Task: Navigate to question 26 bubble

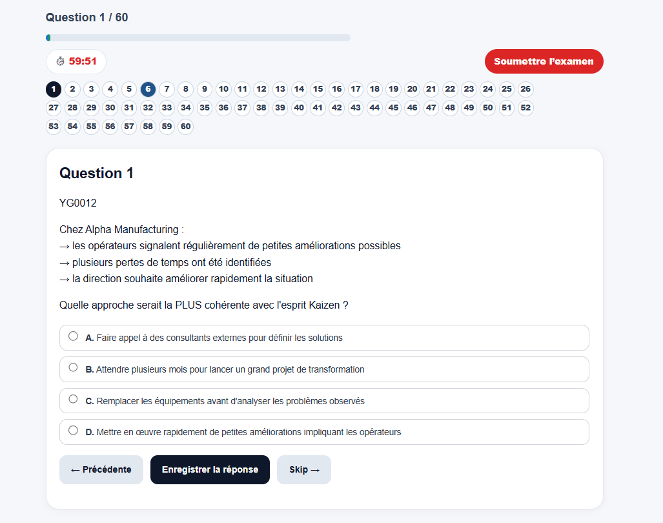Action: (x=525, y=89)
